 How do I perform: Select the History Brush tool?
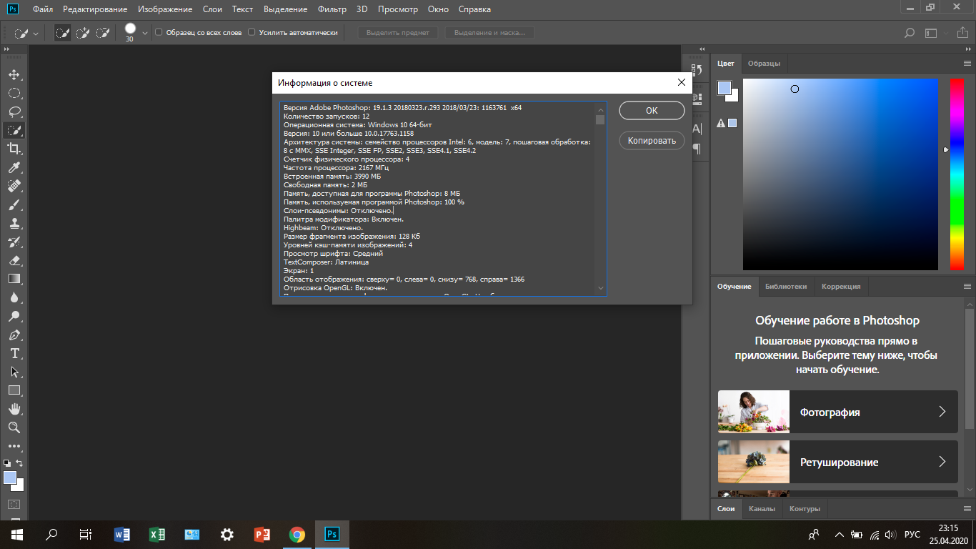[x=14, y=242]
